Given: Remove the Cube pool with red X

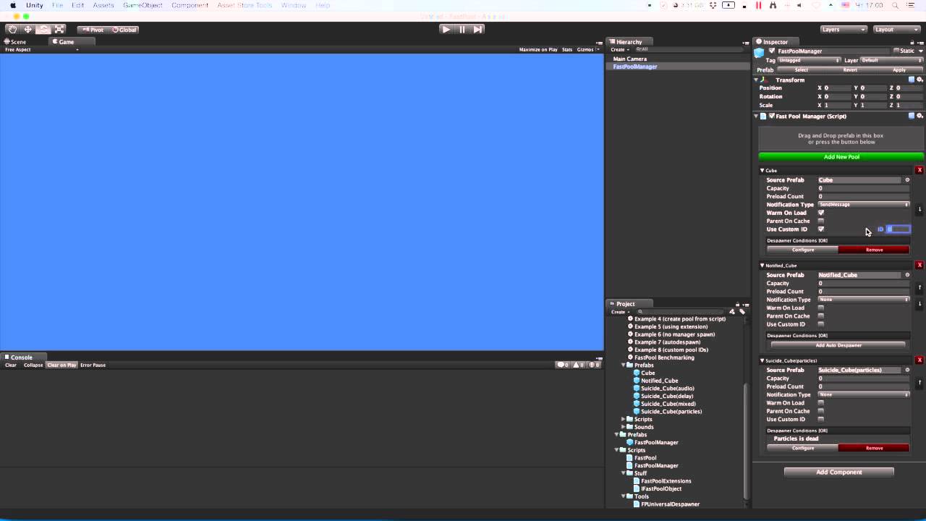Looking at the screenshot, I should click(919, 170).
